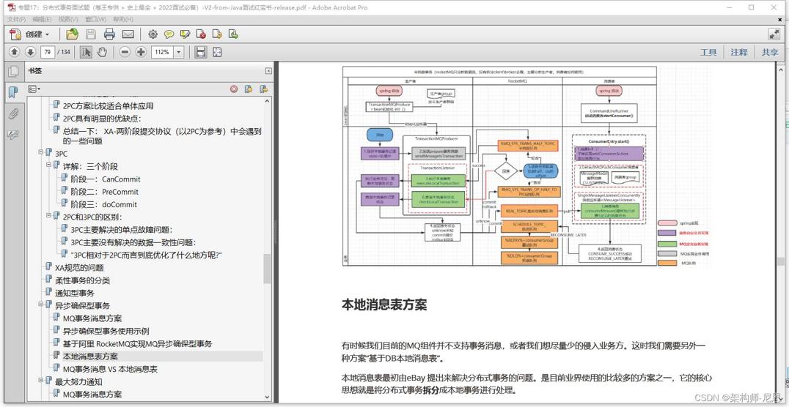
Task: Click the new bookmark icon
Action: (249, 89)
